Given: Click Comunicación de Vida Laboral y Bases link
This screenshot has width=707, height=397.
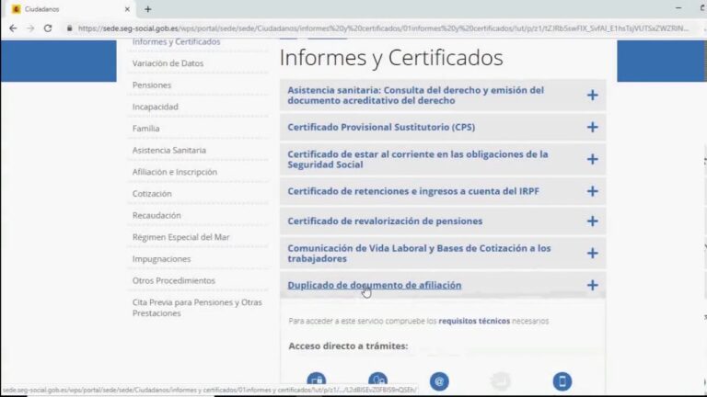Looking at the screenshot, I should pos(419,254).
